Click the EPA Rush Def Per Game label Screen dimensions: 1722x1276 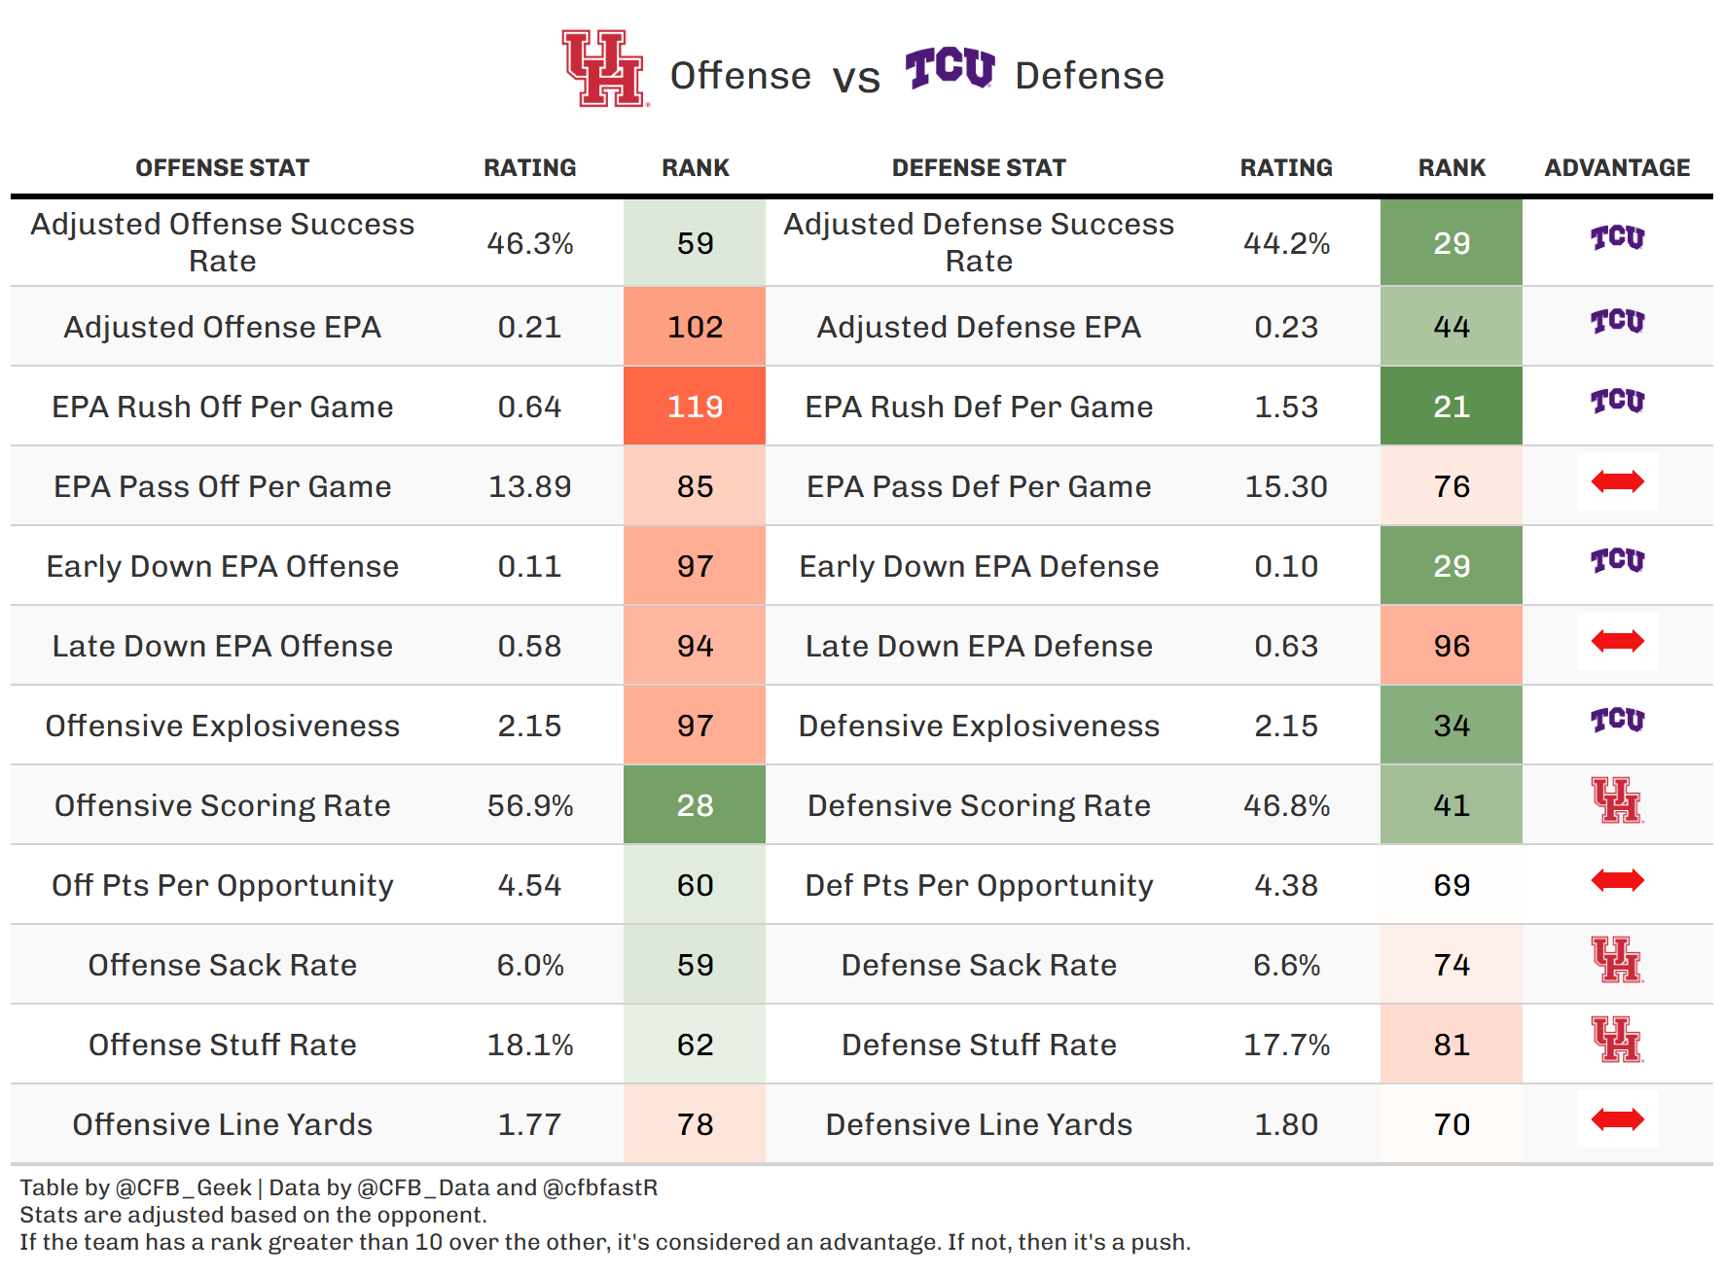click(979, 407)
